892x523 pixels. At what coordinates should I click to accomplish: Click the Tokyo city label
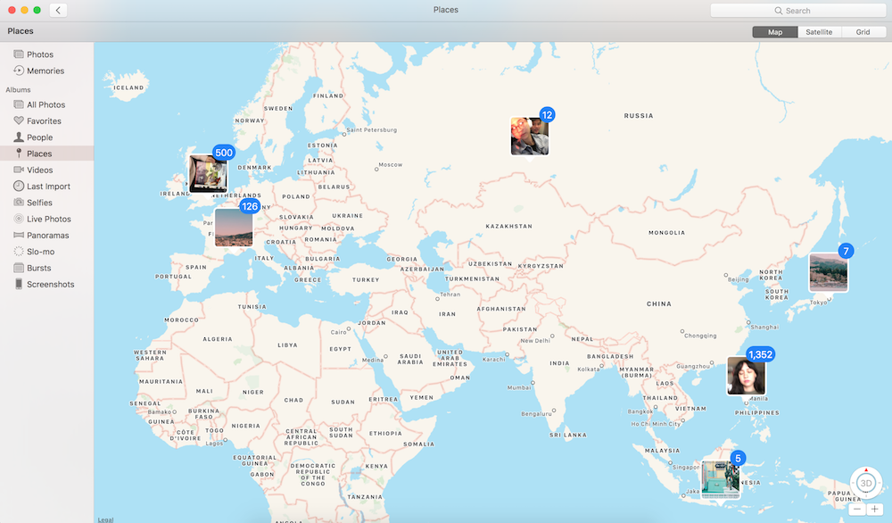[x=819, y=303]
